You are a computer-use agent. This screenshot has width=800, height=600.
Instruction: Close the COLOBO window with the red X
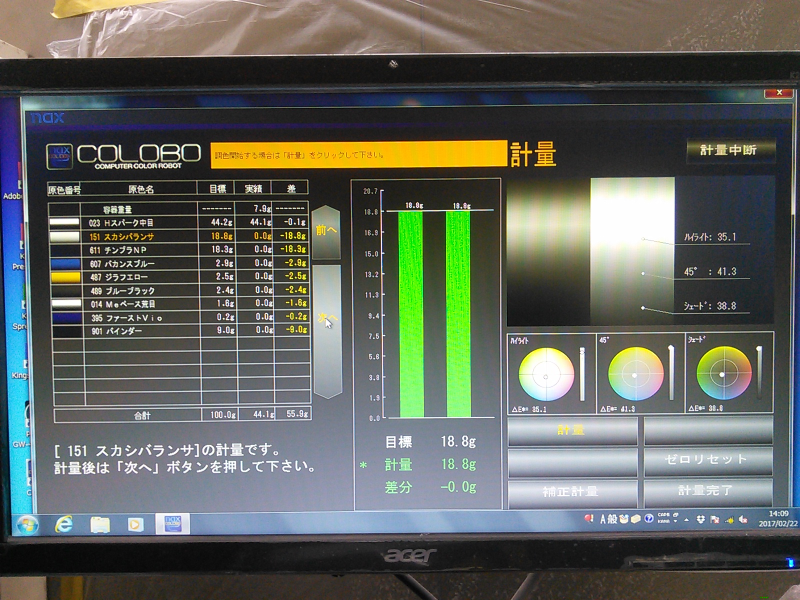779,92
